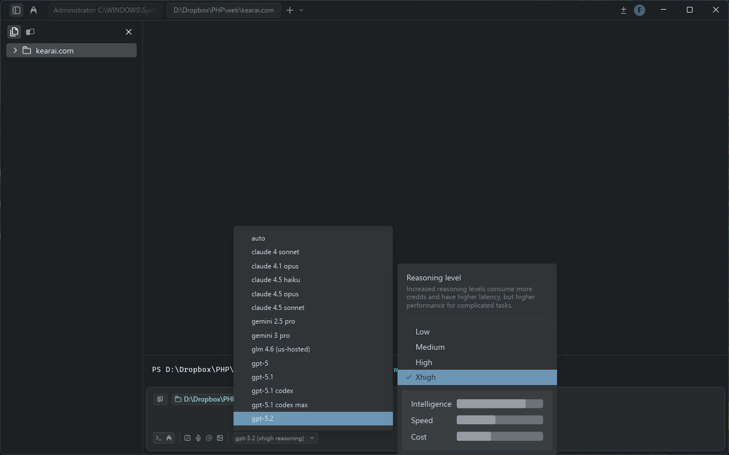The width and height of the screenshot is (729, 455).
Task: Pick gemini 3 pro from model list
Action: click(313, 336)
